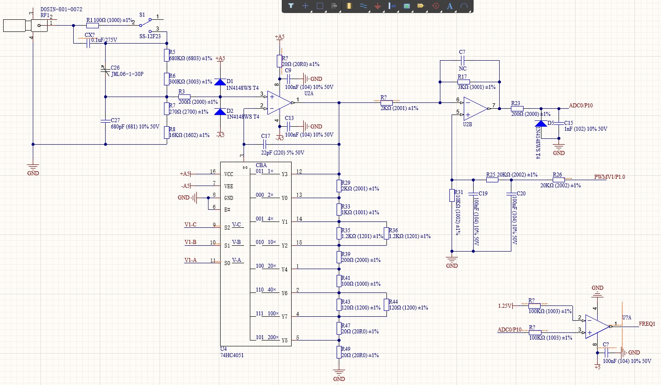Open the directives tool with the red info icon

tap(435, 6)
